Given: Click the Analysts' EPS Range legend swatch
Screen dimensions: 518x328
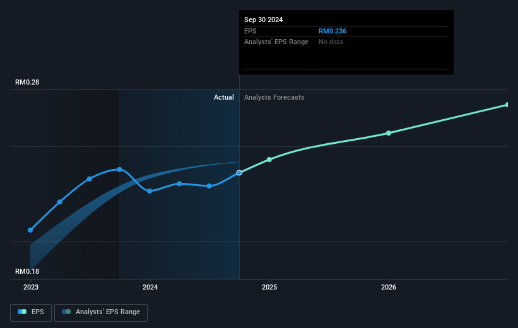Looking at the screenshot, I should 66,312.
